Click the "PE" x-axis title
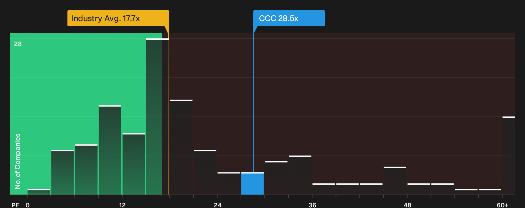This screenshot has width=525, height=208. tap(15, 205)
